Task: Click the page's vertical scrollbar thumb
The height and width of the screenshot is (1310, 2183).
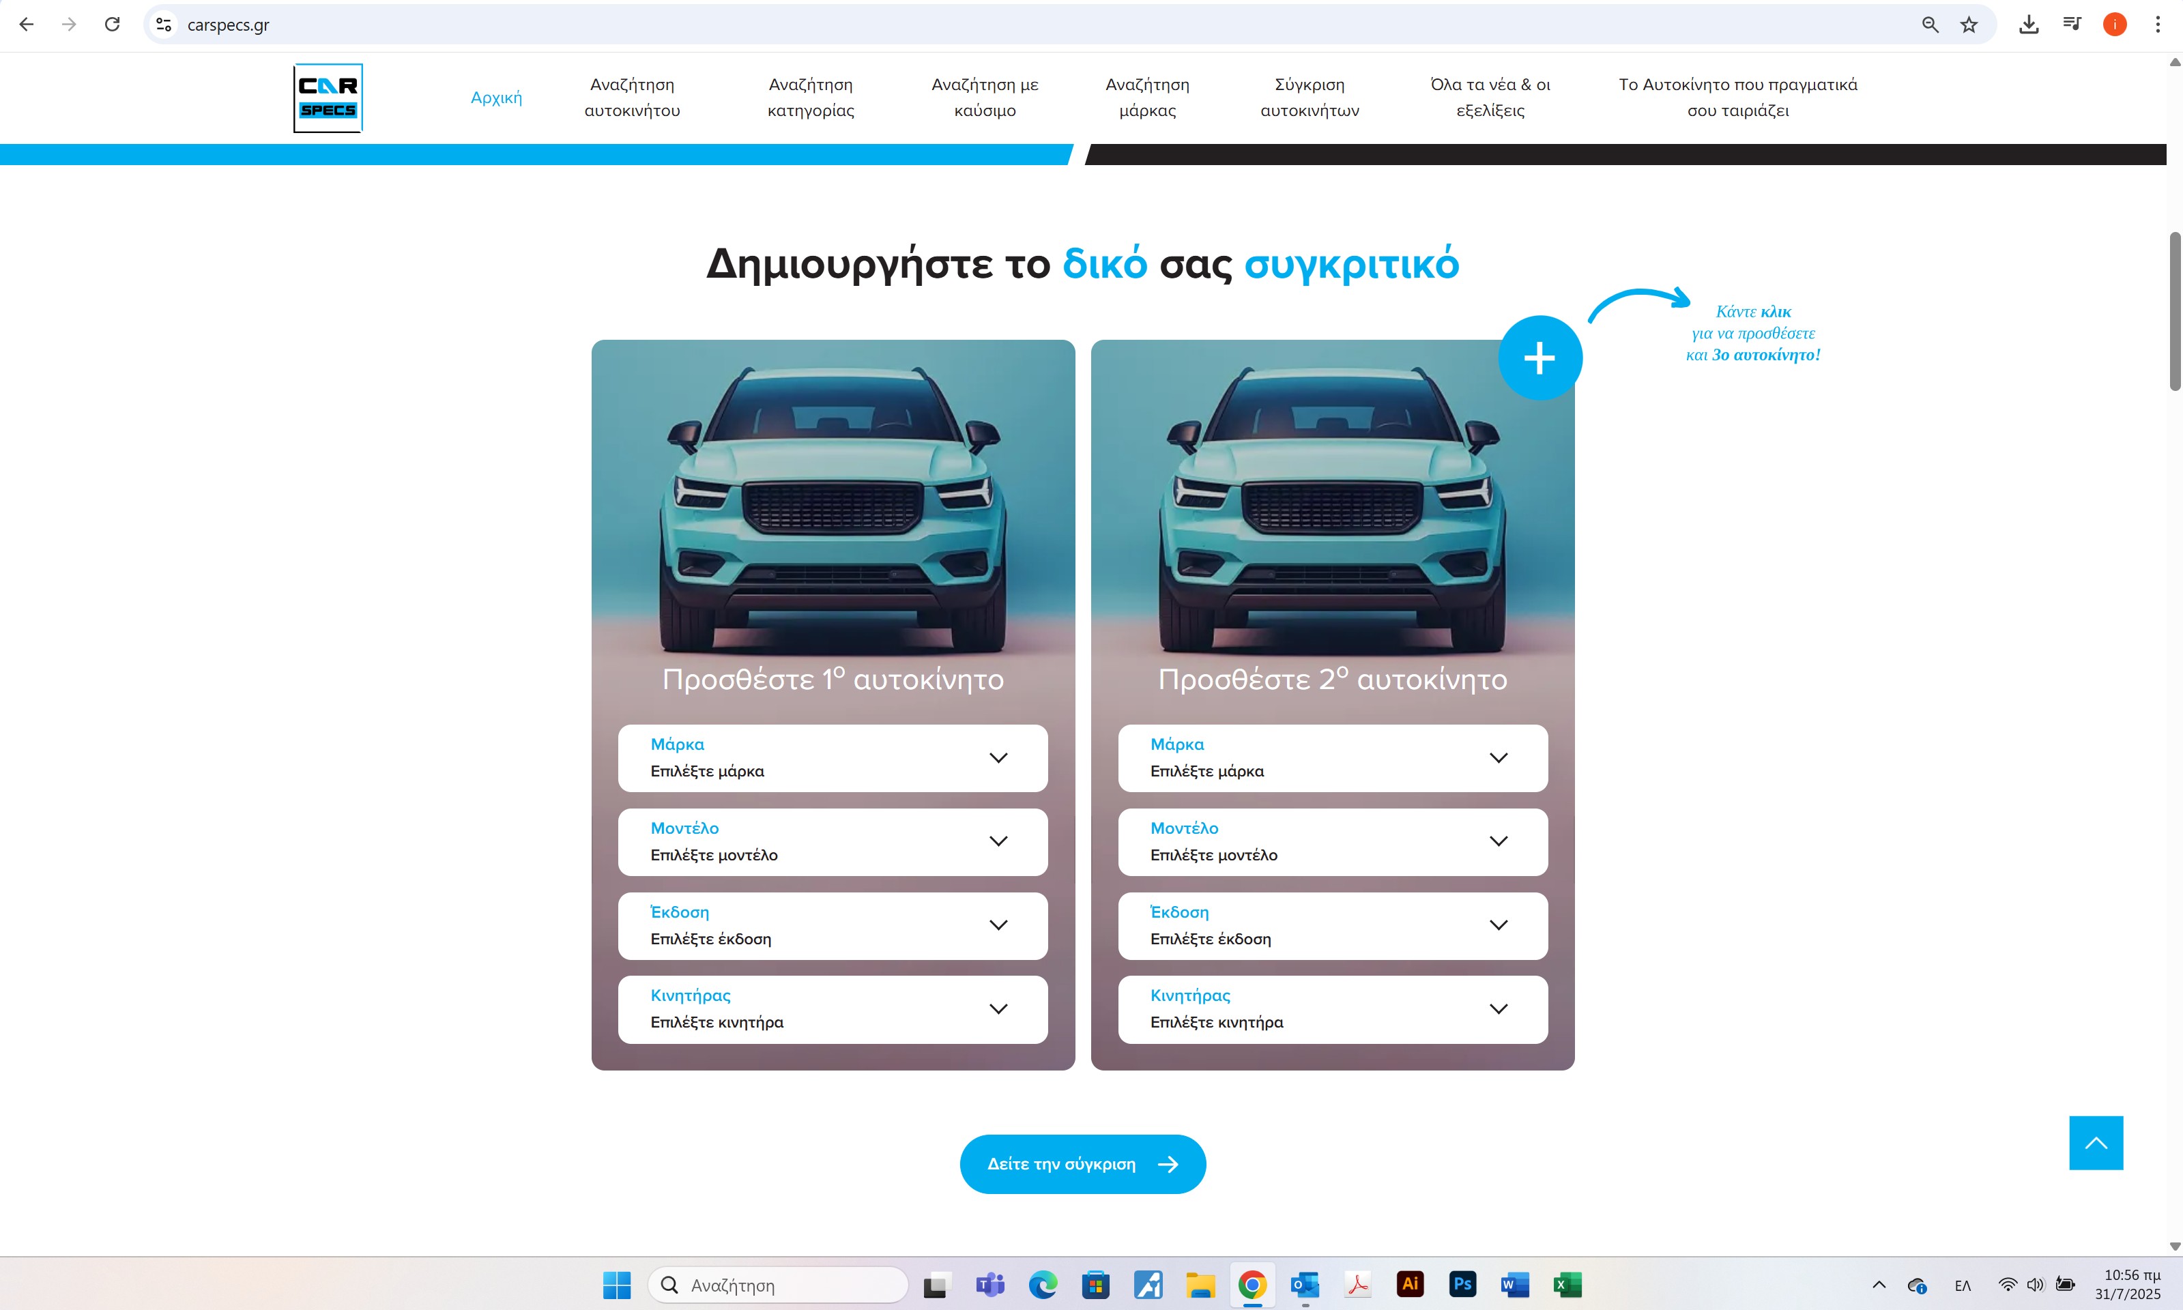Action: tap(2175, 310)
